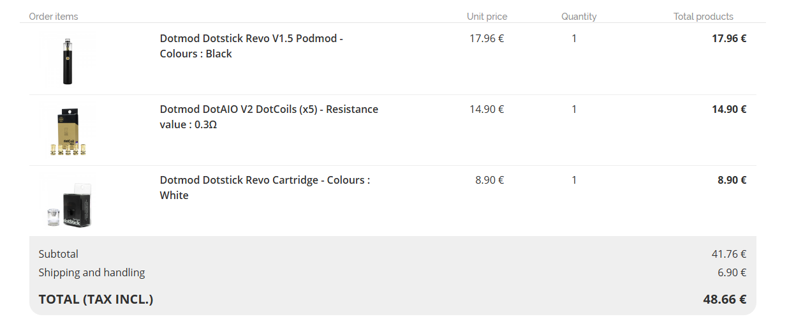Click the 6.90 € shipping amount
803x326 pixels.
pos(732,272)
